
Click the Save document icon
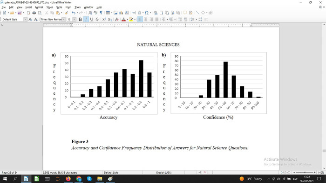pos(20,13)
